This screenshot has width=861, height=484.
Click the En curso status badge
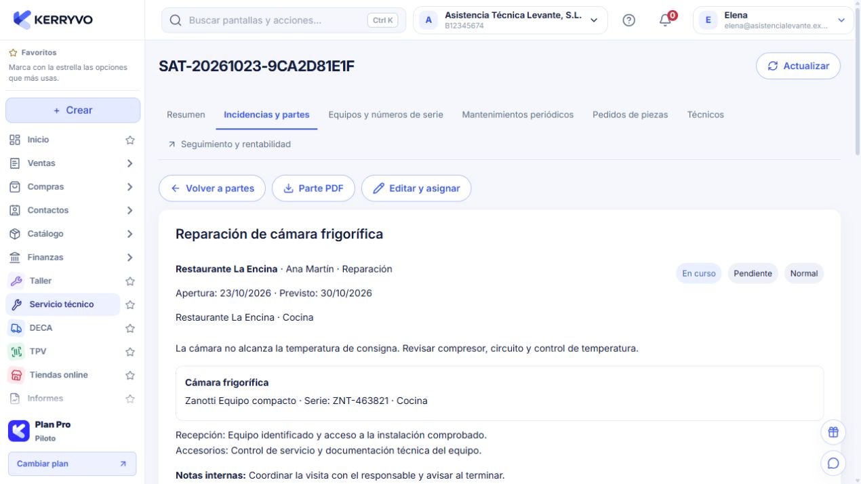(698, 273)
